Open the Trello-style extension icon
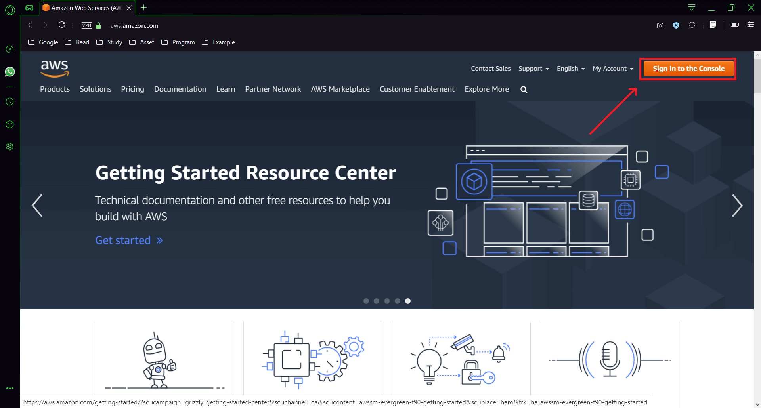 click(x=713, y=25)
